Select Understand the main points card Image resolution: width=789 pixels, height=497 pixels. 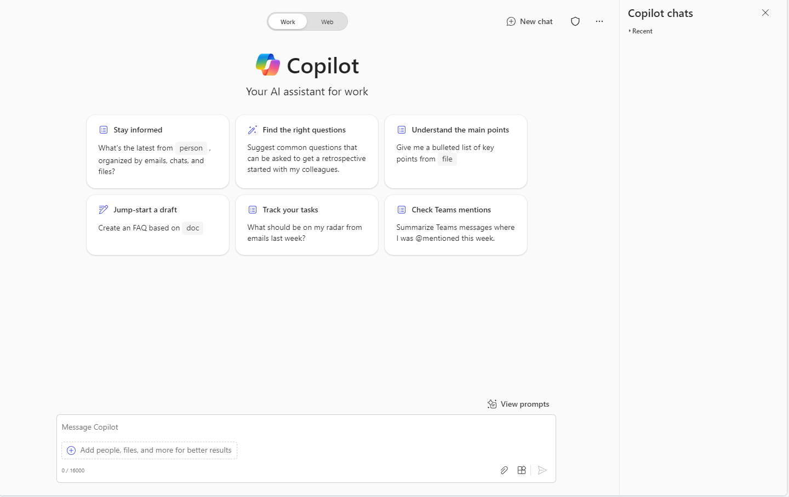point(456,152)
